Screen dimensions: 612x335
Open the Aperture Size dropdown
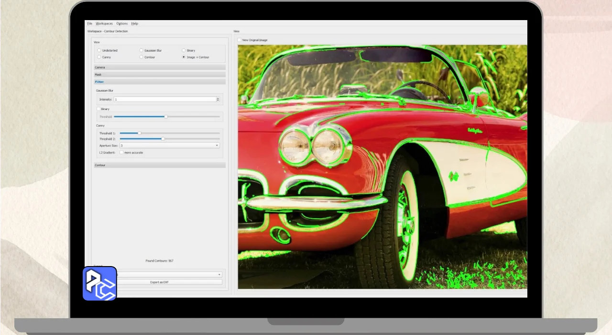pyautogui.click(x=169, y=145)
